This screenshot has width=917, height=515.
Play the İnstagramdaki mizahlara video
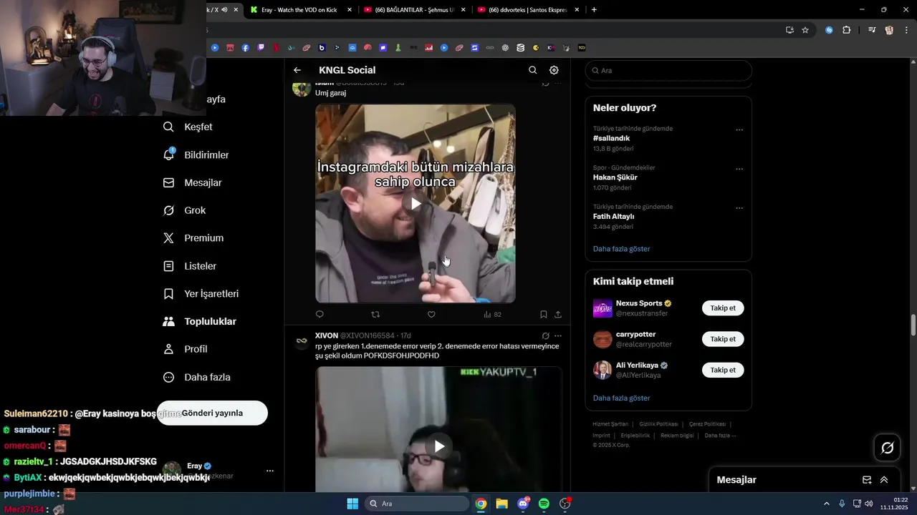(416, 204)
